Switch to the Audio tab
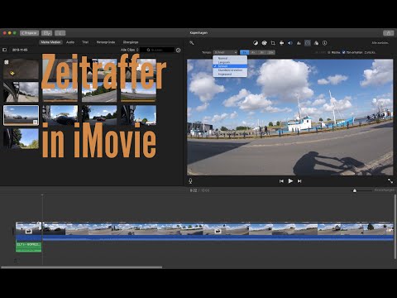This screenshot has height=298, width=397. [x=70, y=42]
